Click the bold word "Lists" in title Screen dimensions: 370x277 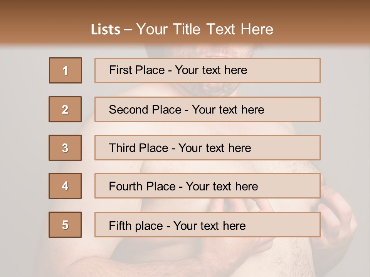pos(106,30)
